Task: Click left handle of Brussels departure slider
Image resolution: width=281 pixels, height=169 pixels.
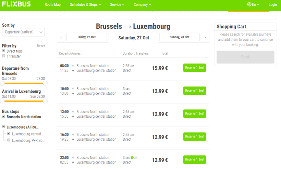Action: (x=2, y=83)
